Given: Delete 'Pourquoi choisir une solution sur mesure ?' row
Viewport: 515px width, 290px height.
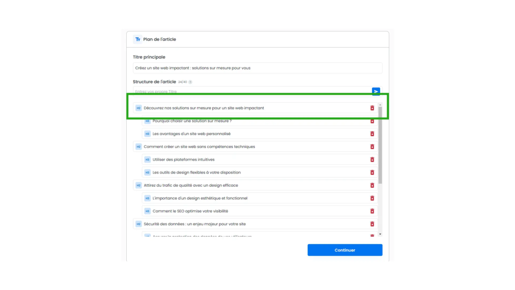Looking at the screenshot, I should (x=372, y=121).
